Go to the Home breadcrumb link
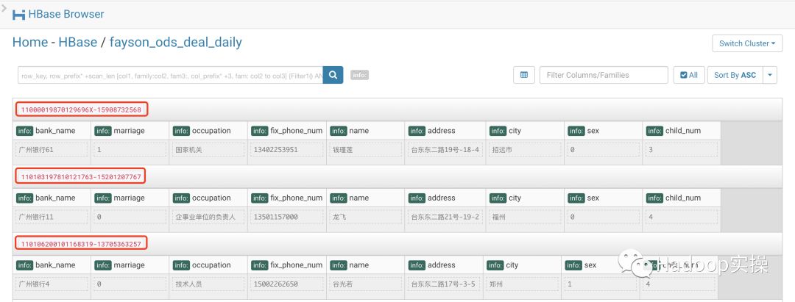Viewport: 795px width, 302px height. (x=30, y=42)
